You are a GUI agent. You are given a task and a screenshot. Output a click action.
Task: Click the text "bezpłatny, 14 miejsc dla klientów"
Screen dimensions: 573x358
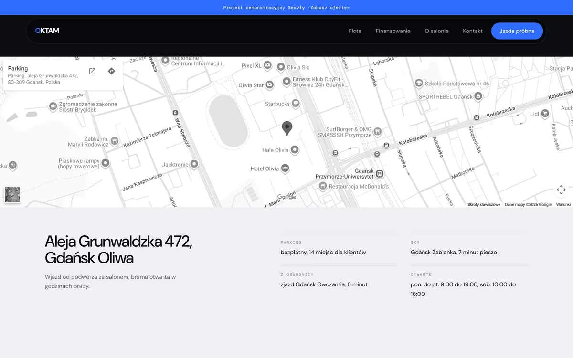point(323,252)
